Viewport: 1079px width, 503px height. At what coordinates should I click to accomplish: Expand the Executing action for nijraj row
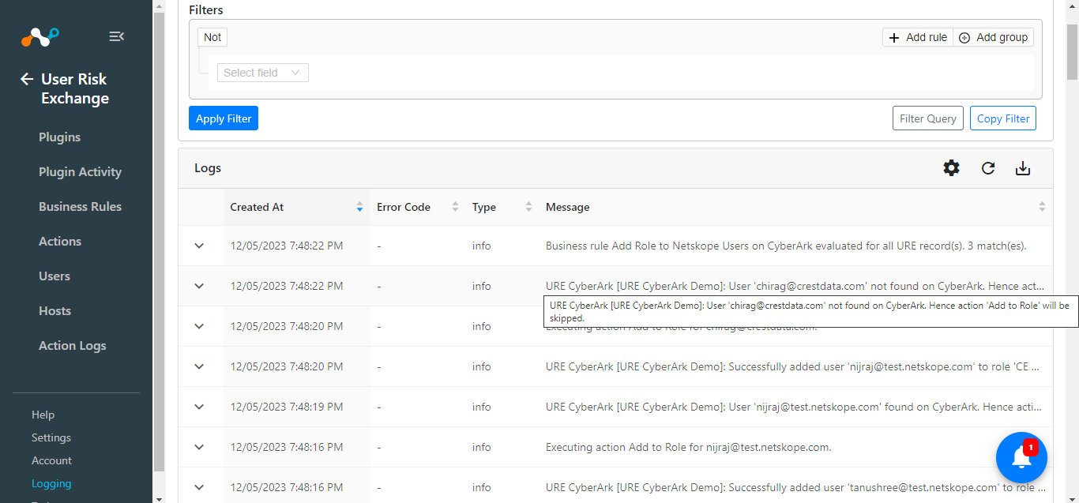pyautogui.click(x=199, y=447)
